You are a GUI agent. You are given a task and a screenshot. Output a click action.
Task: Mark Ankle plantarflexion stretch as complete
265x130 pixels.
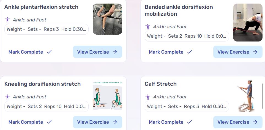30,52
